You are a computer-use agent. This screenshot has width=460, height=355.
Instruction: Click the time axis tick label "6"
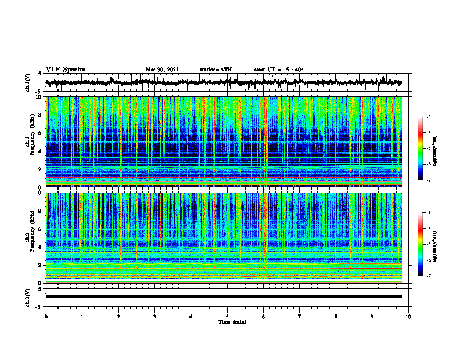pos(264,317)
